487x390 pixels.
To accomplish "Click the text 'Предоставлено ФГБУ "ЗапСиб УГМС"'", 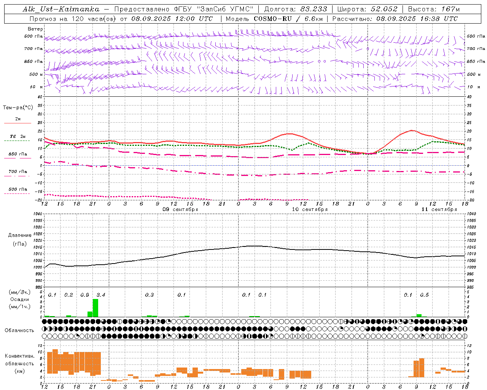I will (184, 9).
